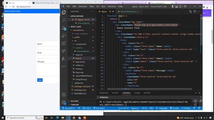Screen dimensions: 214x120
Task: Open the Terminal menu
Action: pyautogui.click(x=112, y=6)
